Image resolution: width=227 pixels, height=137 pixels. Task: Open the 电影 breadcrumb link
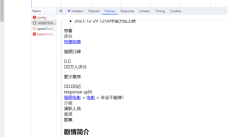[x=91, y=98]
